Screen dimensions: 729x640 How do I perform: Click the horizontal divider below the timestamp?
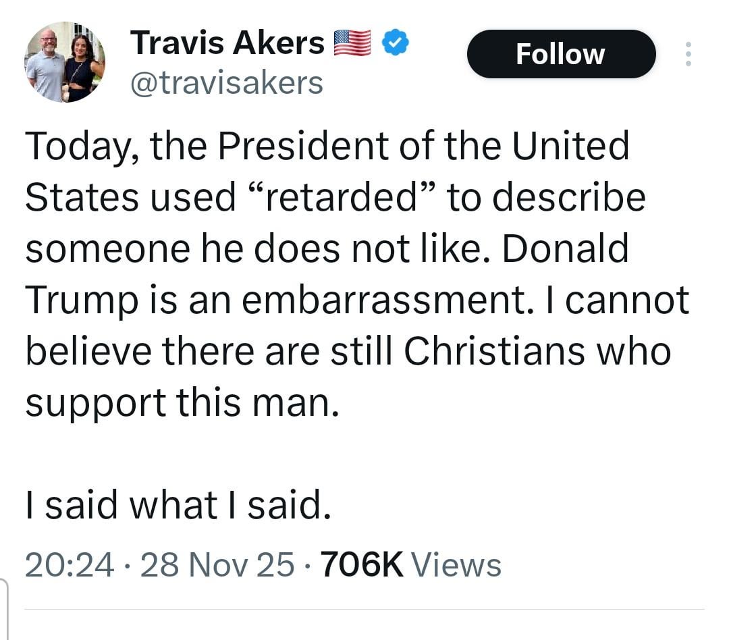(364, 610)
